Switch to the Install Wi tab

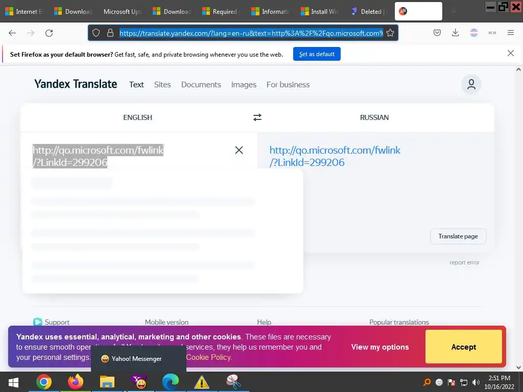pyautogui.click(x=320, y=12)
